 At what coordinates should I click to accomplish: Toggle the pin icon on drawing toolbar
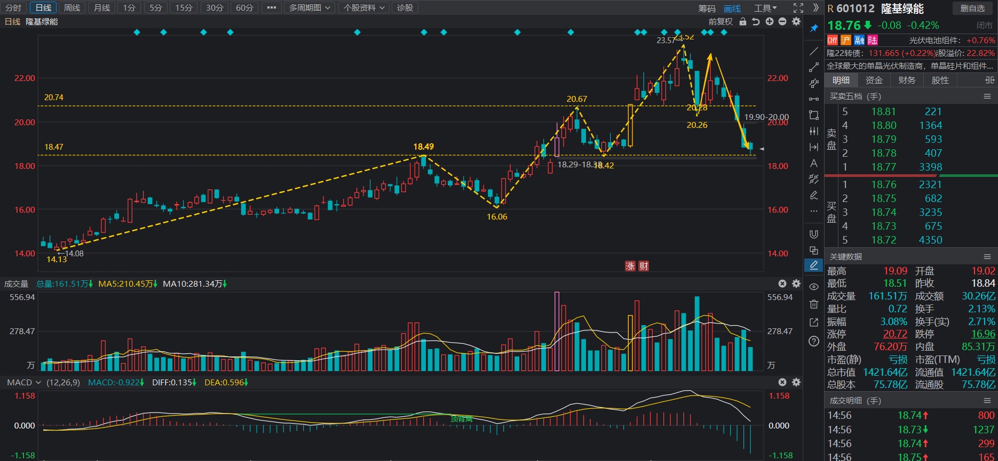(x=813, y=28)
